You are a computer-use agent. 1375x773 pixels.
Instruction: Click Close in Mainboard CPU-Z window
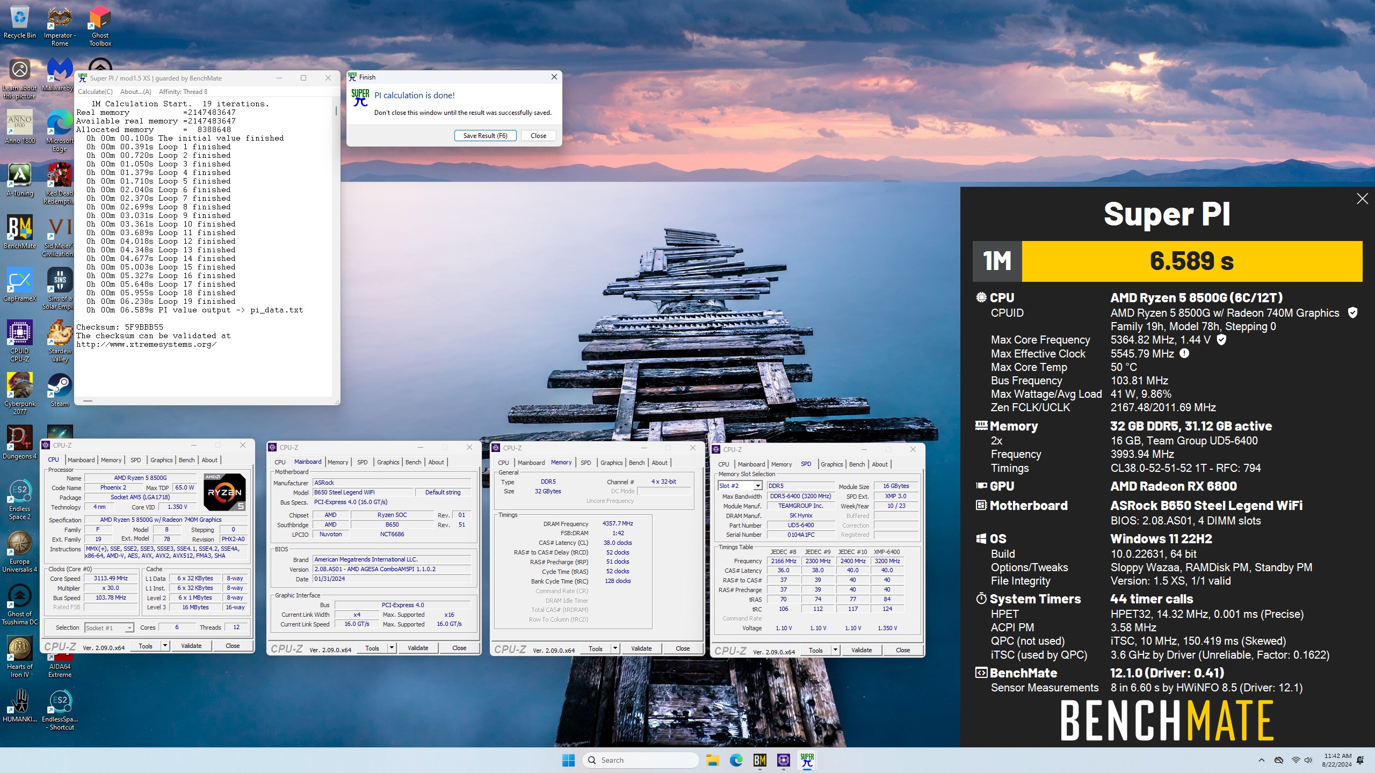(459, 648)
